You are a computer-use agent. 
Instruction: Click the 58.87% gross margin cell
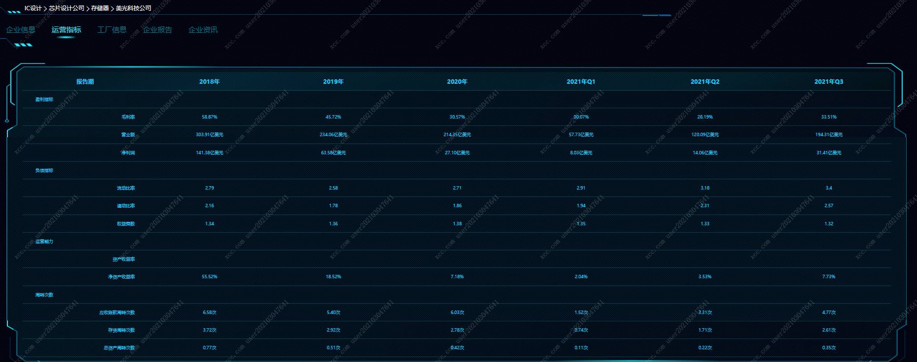coord(209,117)
